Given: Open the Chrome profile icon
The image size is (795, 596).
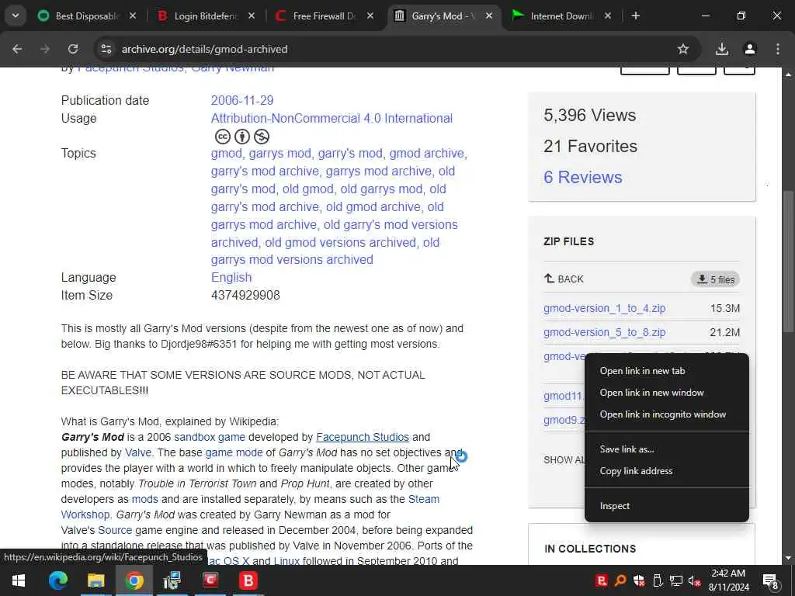Looking at the screenshot, I should click(x=750, y=49).
